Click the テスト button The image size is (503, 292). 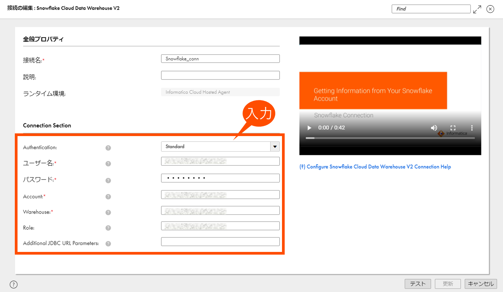418,284
